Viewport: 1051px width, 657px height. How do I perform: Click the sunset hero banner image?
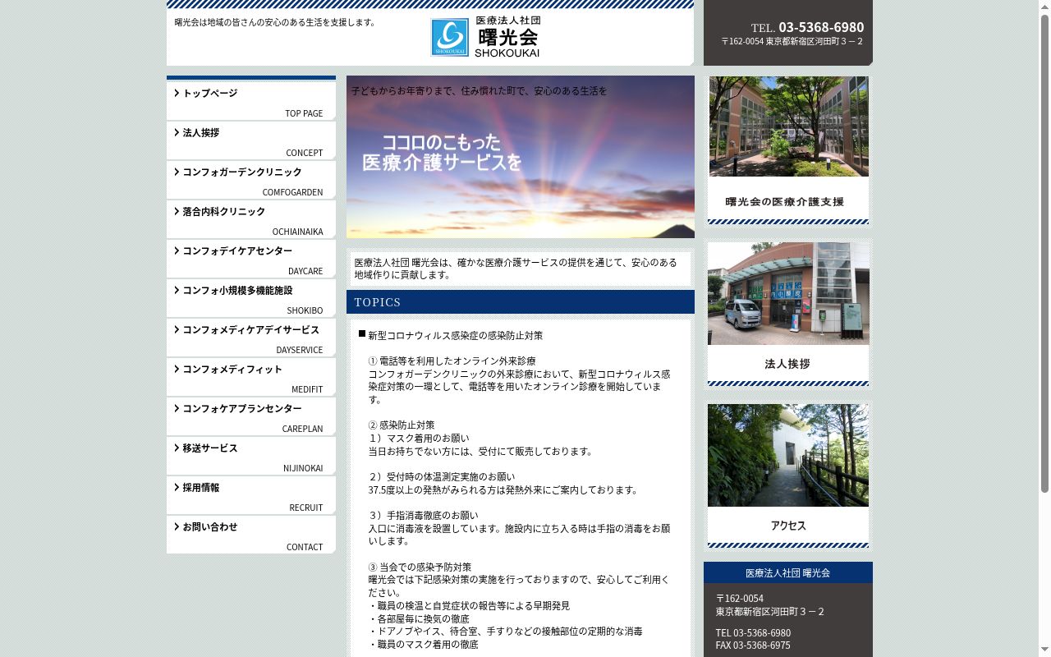tap(521, 157)
